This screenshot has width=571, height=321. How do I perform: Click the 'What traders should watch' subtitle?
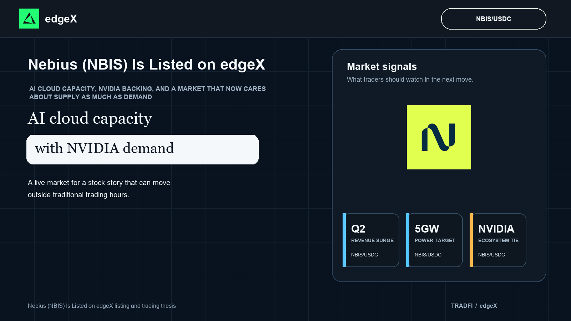click(x=410, y=80)
